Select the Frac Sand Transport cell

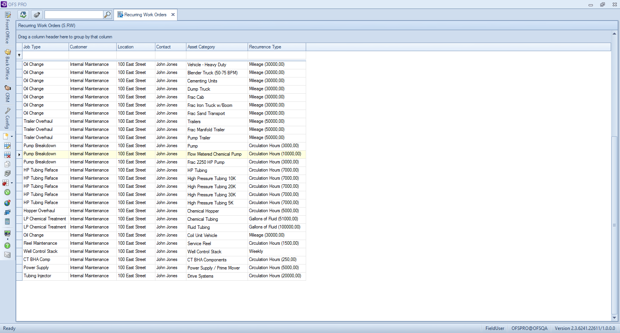coord(217,113)
